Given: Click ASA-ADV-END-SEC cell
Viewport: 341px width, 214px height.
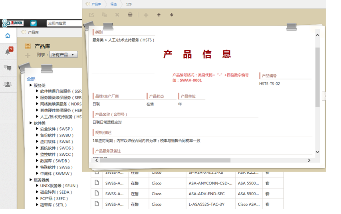Looking at the screenshot, I should tap(210, 194).
